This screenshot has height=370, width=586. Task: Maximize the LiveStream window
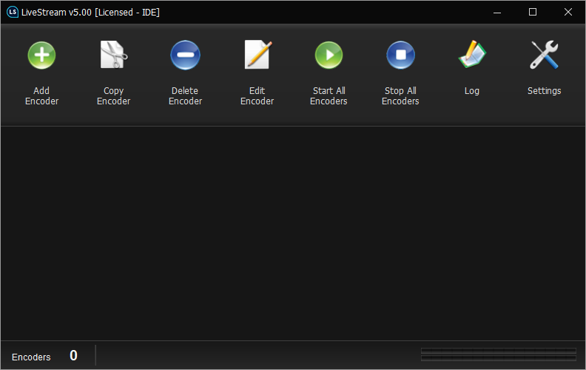tap(533, 13)
